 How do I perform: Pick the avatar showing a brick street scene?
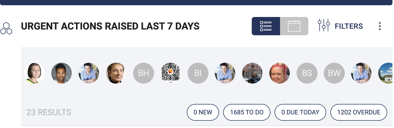(253, 73)
